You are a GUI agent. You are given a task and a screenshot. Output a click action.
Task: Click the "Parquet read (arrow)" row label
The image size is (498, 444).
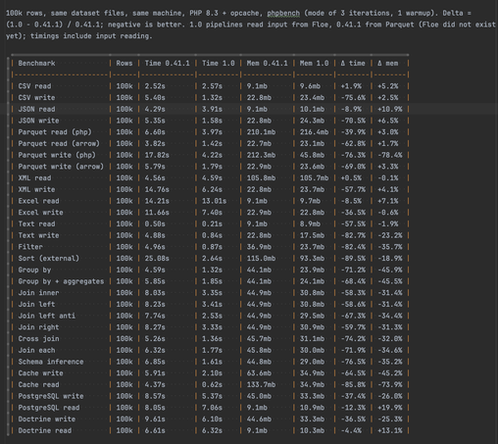59,143
